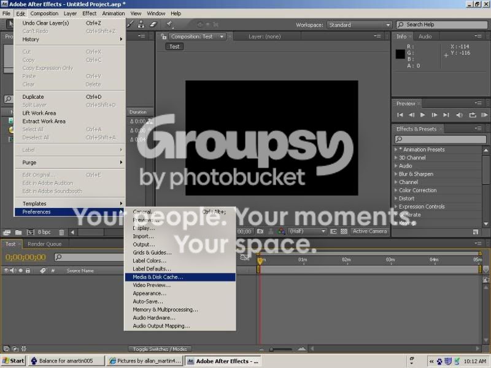Expand Expression Controls category
Screen dimensions: 491x368
[396, 207]
